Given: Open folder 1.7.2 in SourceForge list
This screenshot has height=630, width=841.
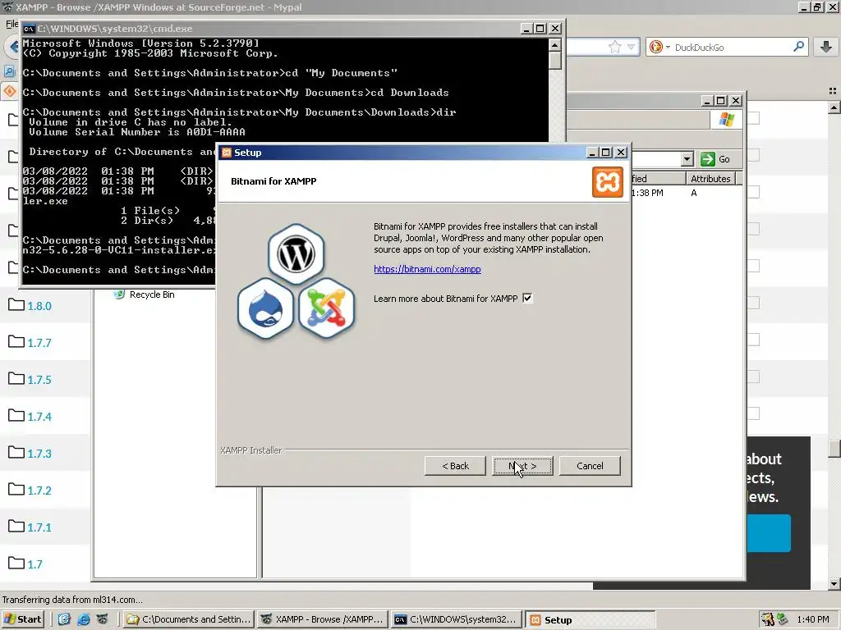Looking at the screenshot, I should point(39,491).
